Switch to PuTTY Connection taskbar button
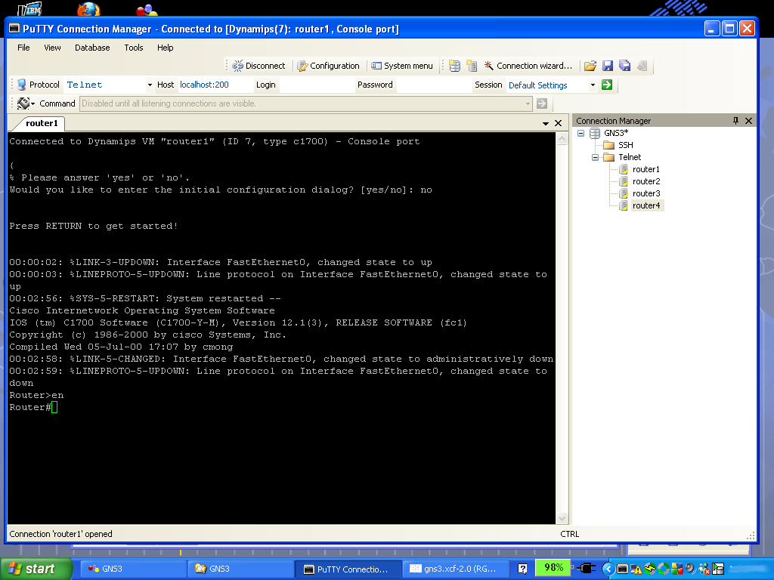This screenshot has width=774, height=580. pyautogui.click(x=347, y=569)
